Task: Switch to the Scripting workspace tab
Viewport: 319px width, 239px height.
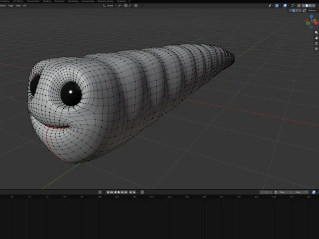Action: 121,1
